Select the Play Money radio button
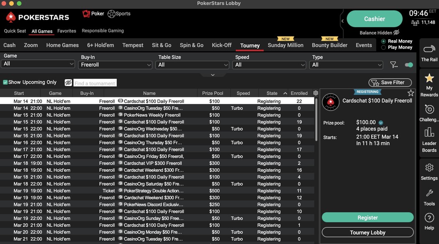This screenshot has height=244, width=439. (383, 47)
